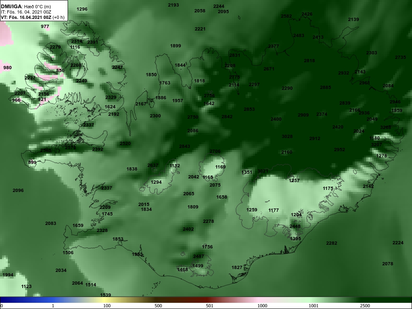
Task: Select the value 1123 in the lower left
Action: [26, 286]
